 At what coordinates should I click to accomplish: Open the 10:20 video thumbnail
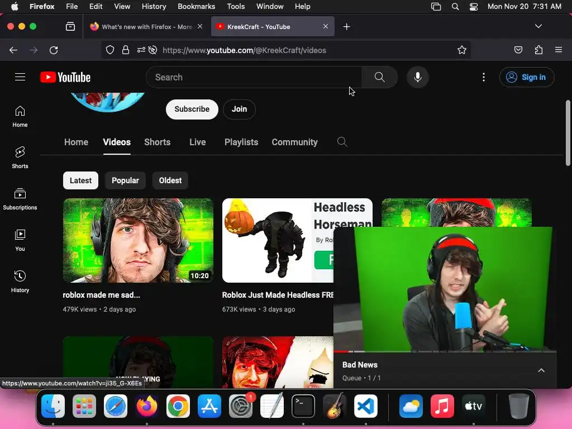point(138,240)
